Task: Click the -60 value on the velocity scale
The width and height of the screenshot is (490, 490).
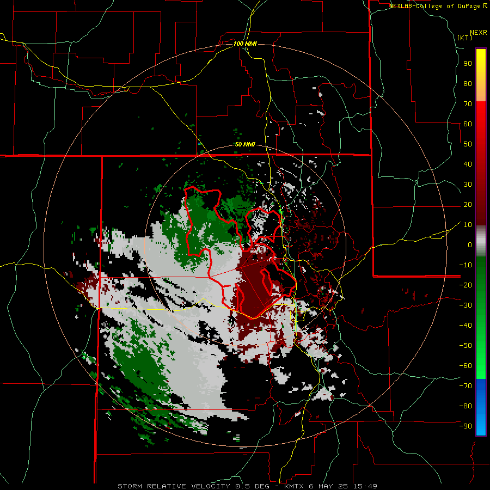Action: (x=465, y=366)
